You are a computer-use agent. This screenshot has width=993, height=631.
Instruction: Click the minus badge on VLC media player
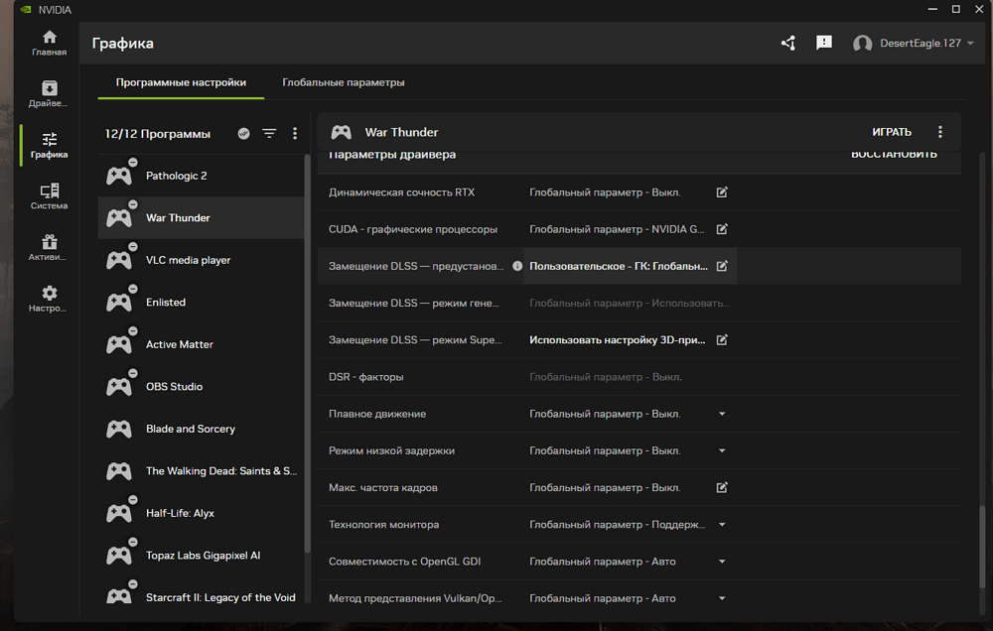tap(133, 246)
